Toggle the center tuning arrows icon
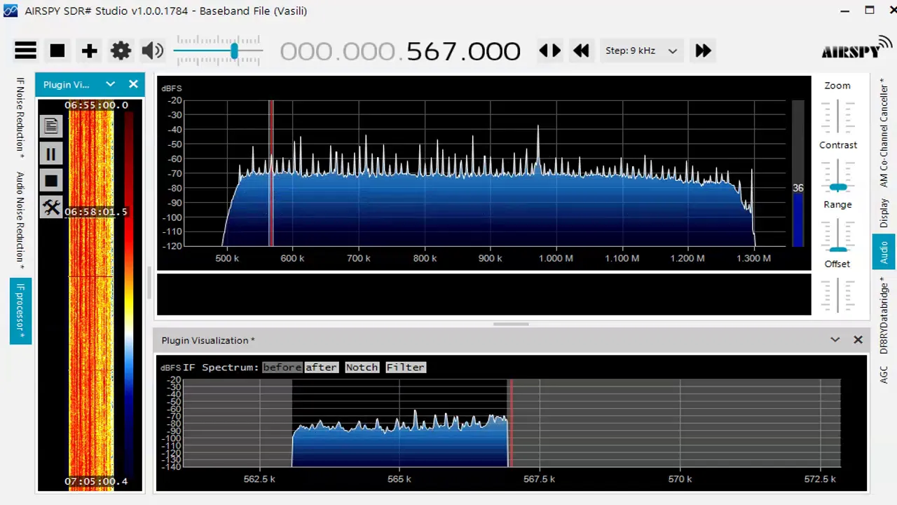897x505 pixels. [549, 50]
